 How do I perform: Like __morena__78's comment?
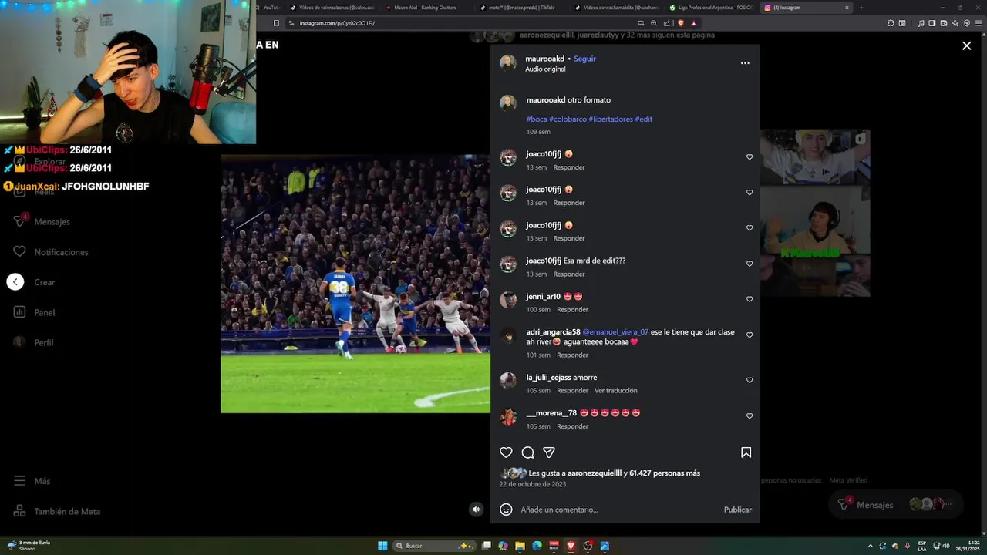750,415
